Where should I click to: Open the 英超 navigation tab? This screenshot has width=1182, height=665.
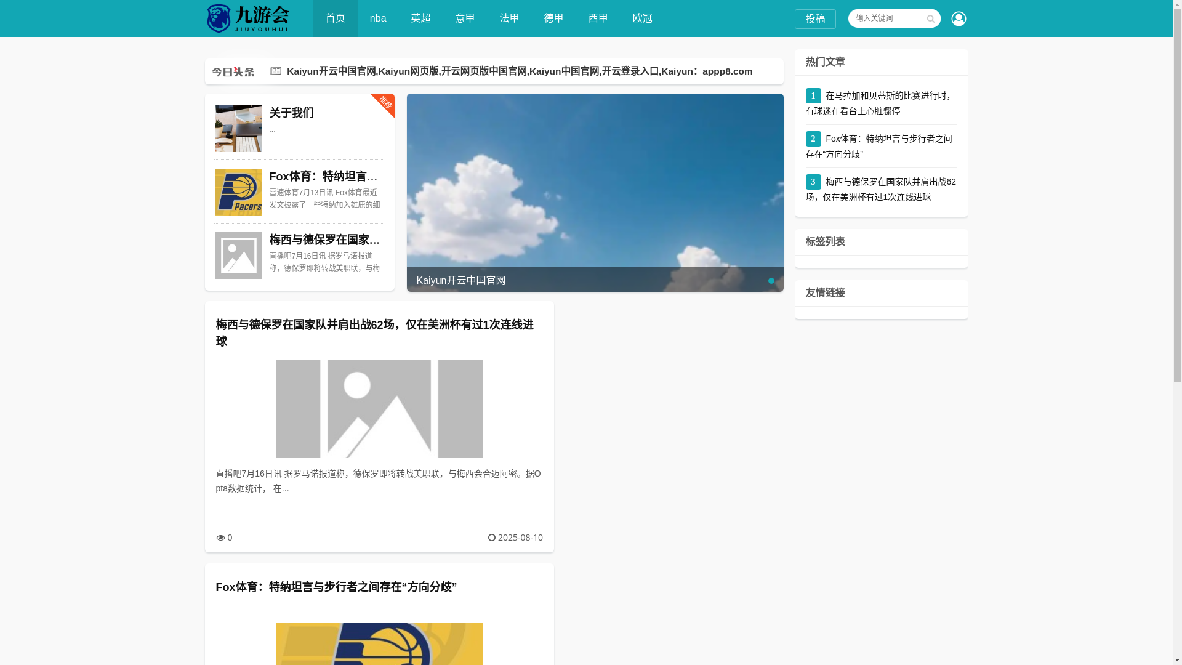(x=421, y=18)
